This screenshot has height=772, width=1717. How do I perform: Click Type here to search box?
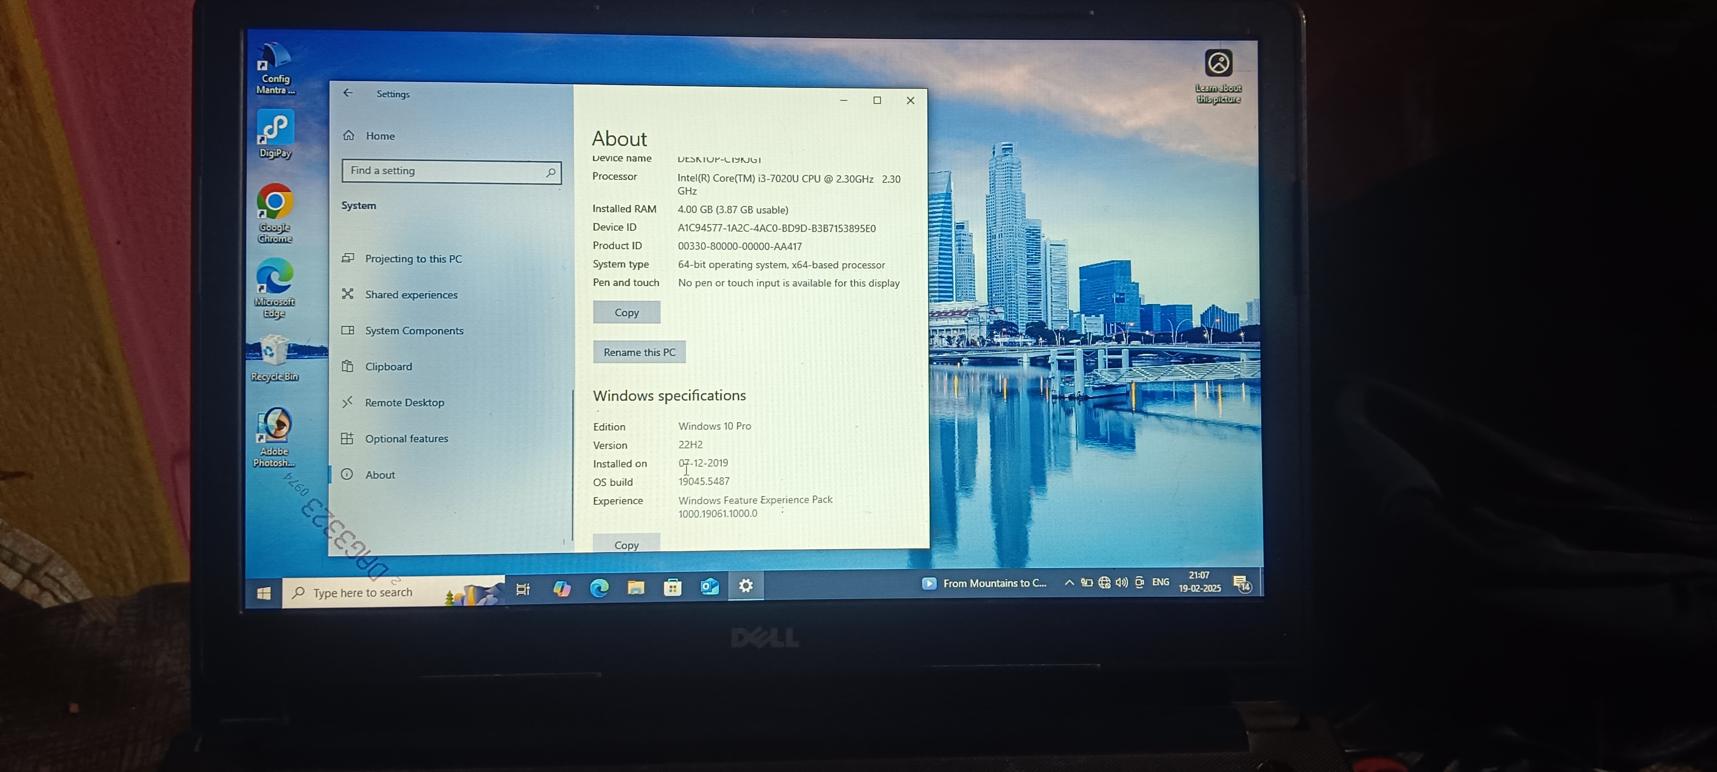pyautogui.click(x=393, y=592)
